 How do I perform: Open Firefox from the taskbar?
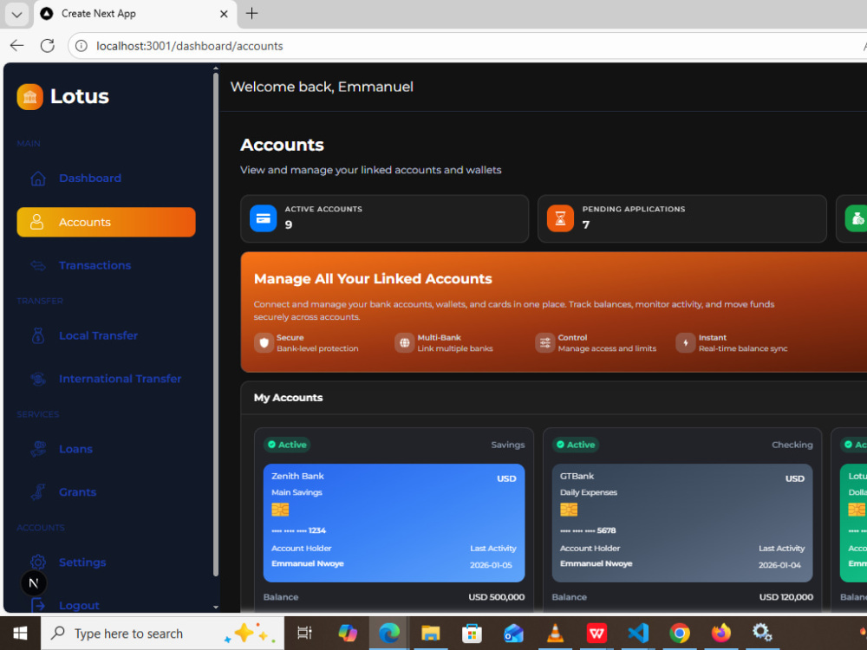point(720,633)
